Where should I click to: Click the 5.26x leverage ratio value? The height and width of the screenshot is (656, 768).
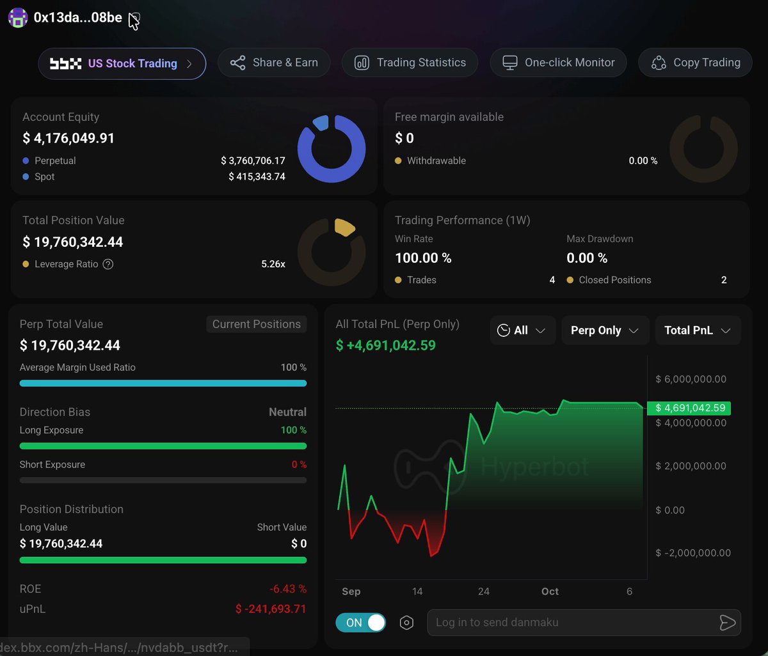click(273, 264)
